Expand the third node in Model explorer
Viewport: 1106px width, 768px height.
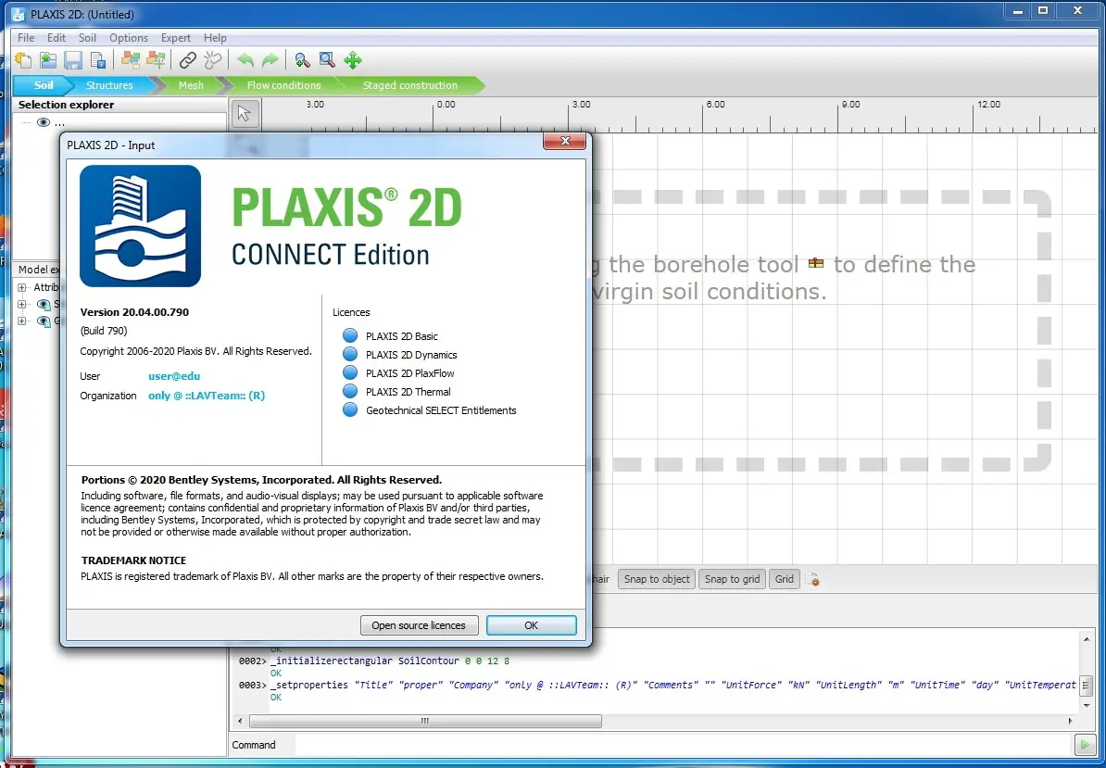pos(22,321)
